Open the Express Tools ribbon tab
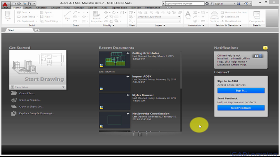 119,8
